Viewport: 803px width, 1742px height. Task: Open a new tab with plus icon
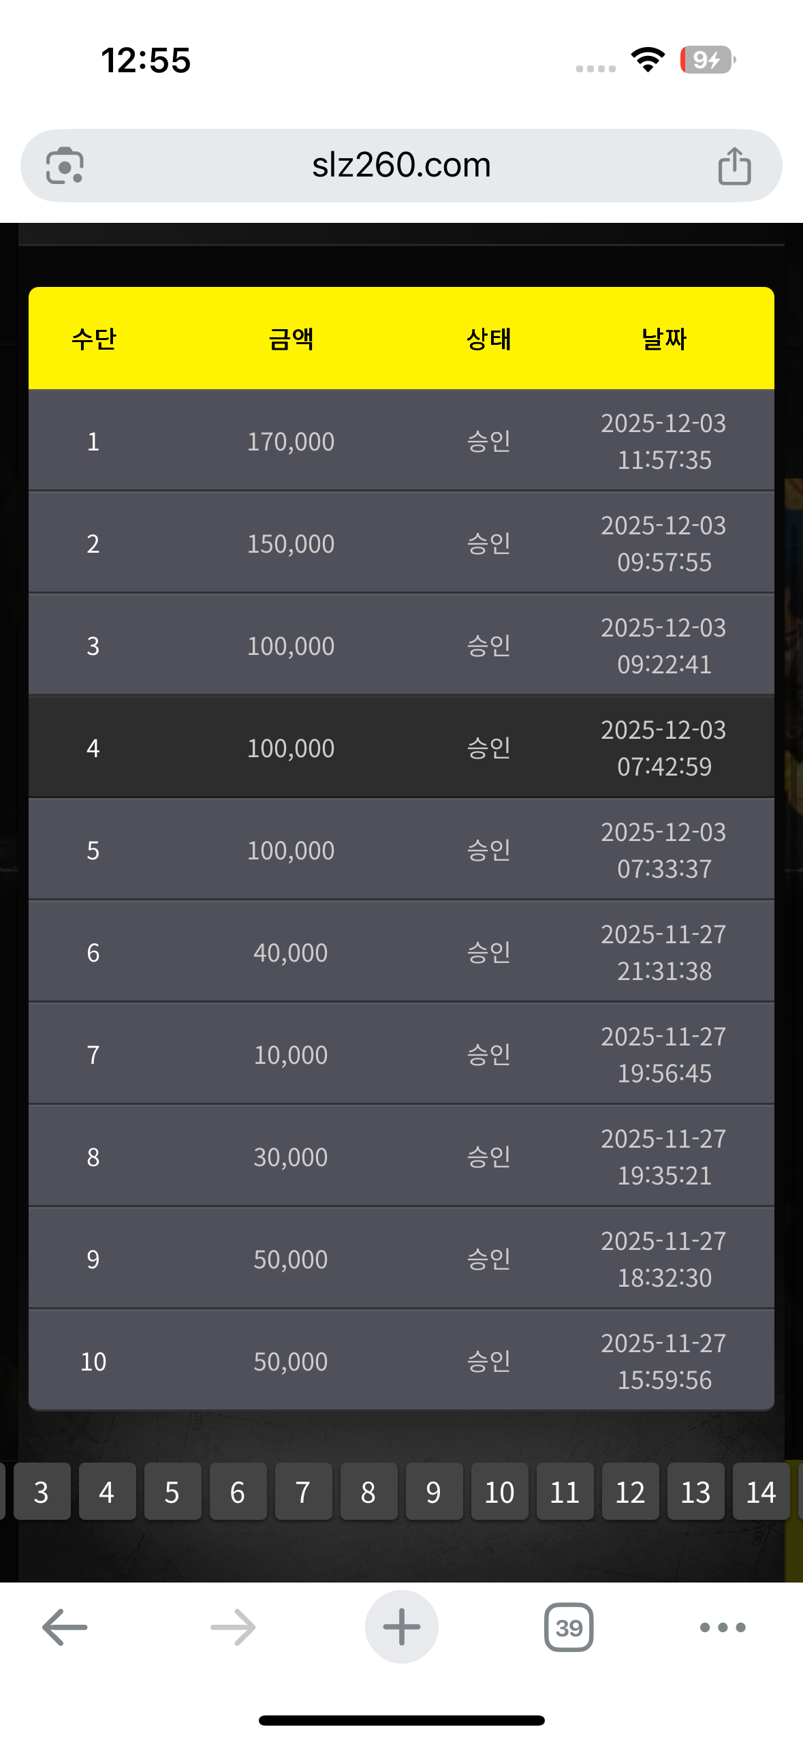tap(401, 1628)
